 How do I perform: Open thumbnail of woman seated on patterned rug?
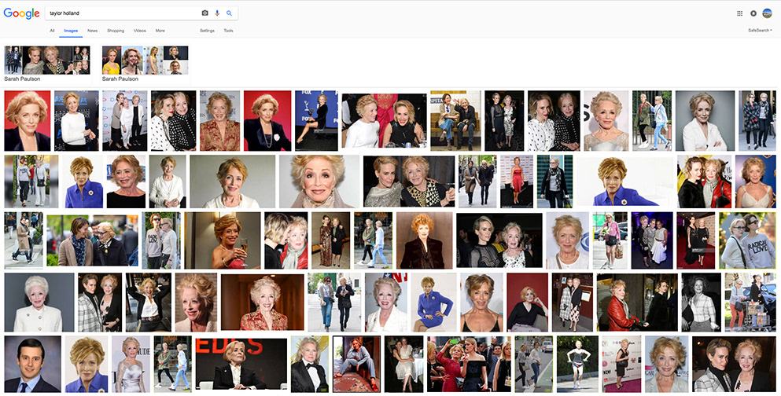coord(356,364)
